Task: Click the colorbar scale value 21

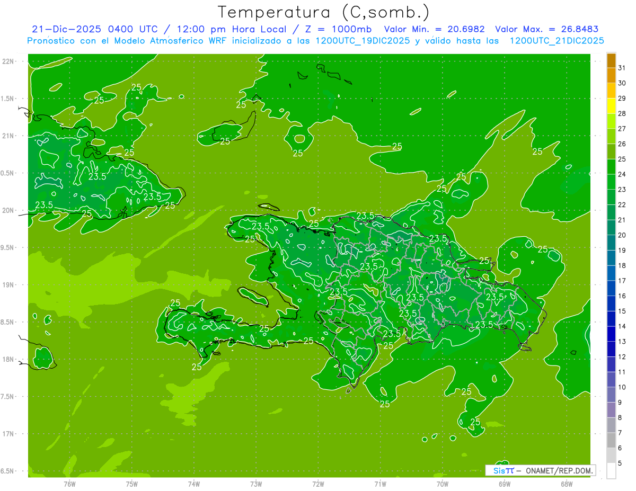Action: [622, 220]
